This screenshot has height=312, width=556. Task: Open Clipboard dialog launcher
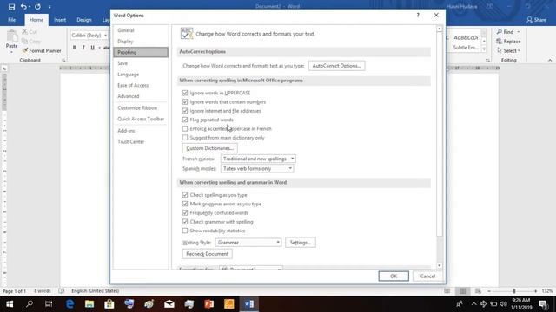point(63,61)
